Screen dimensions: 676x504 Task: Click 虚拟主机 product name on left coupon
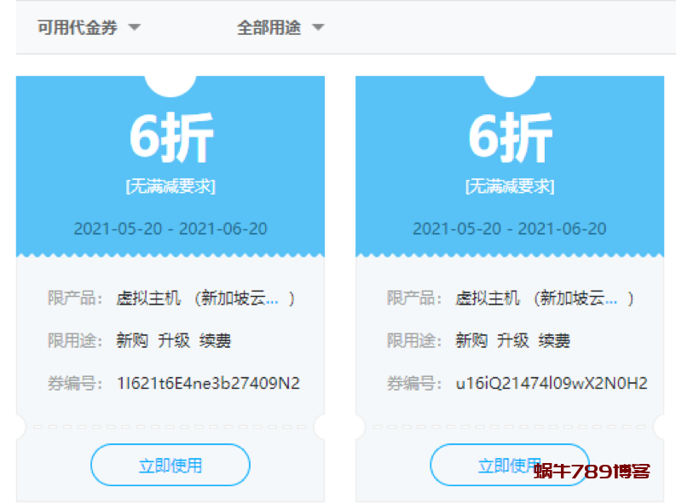[148, 298]
